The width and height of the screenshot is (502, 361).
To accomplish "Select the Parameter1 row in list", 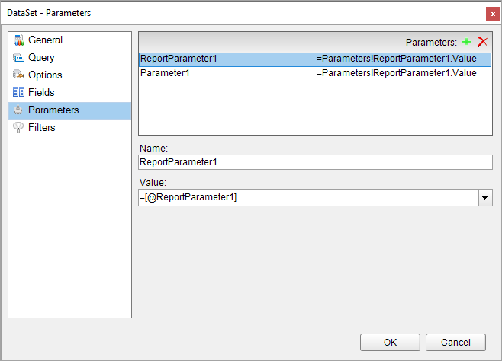I will (315, 73).
